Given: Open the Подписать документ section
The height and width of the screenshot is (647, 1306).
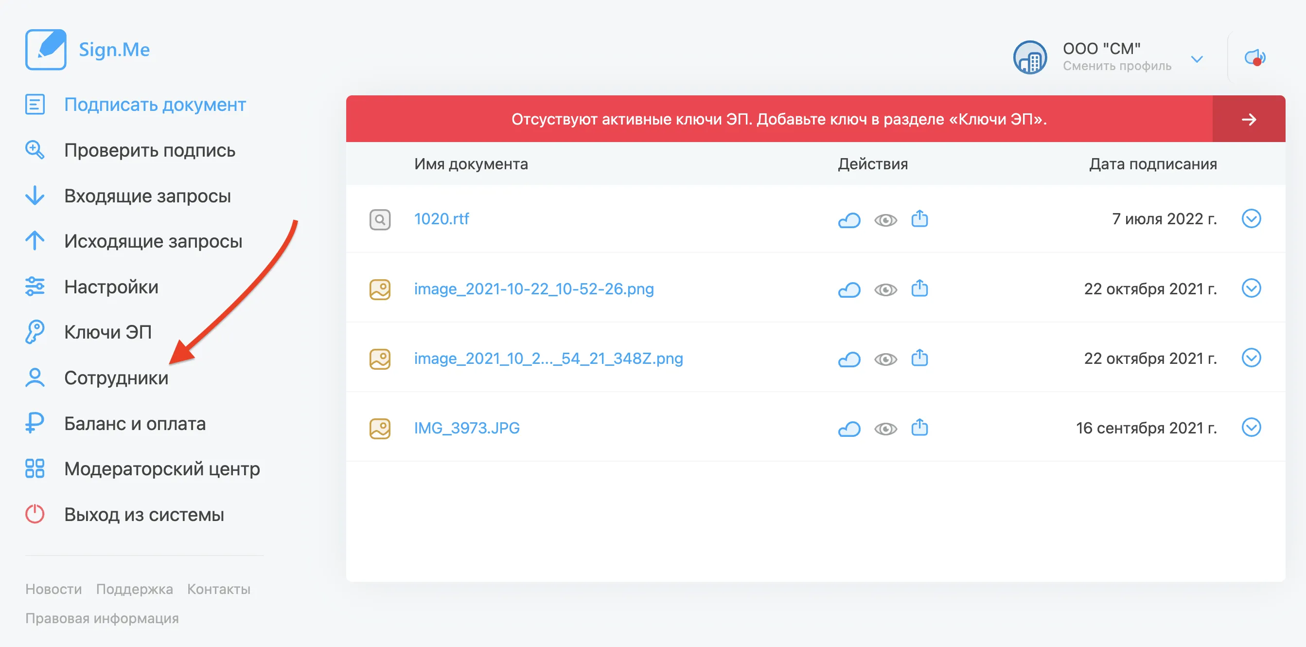Looking at the screenshot, I should tap(155, 105).
